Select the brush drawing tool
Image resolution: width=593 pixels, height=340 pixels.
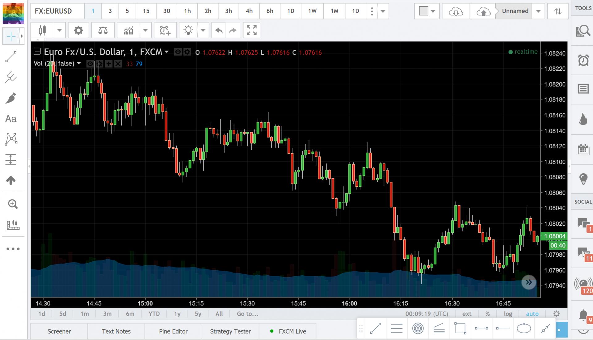pos(11,98)
